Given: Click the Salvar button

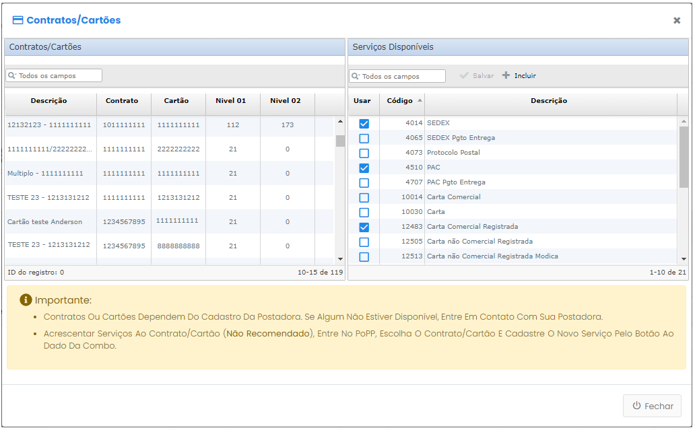Looking at the screenshot, I should (x=477, y=76).
